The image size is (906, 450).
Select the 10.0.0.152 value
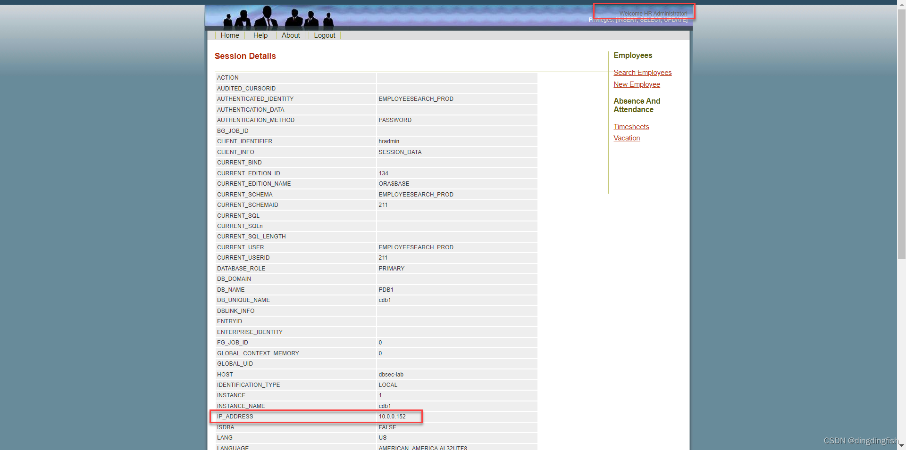click(392, 417)
